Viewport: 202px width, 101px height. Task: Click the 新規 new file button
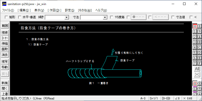5,83
